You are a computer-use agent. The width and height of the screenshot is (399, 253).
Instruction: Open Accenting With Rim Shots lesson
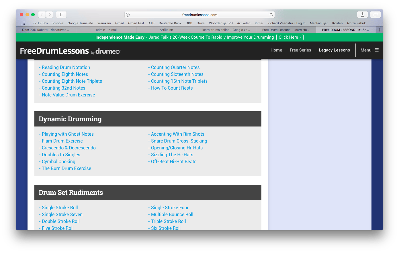[x=177, y=134]
